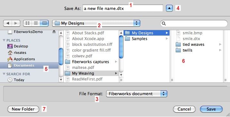Collapse the PLACES sidebar section

(x=4, y=40)
